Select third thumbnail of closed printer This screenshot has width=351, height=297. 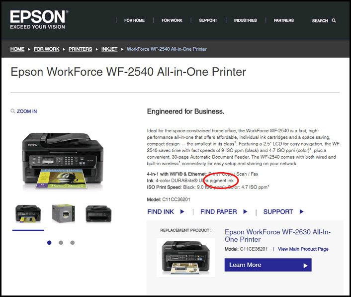pyautogui.click(x=98, y=214)
